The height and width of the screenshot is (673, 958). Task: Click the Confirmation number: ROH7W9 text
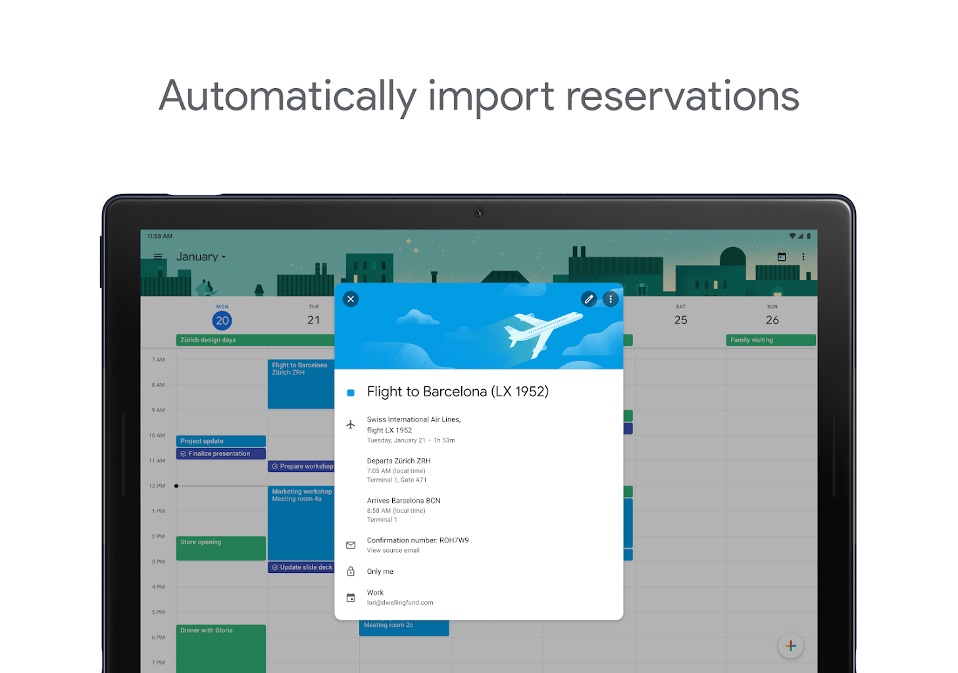tap(418, 540)
